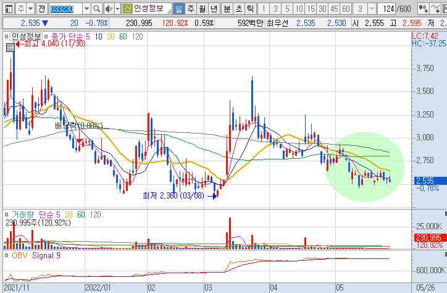Click the OBV indicator label
This screenshot has height=293, width=447.
click(19, 255)
